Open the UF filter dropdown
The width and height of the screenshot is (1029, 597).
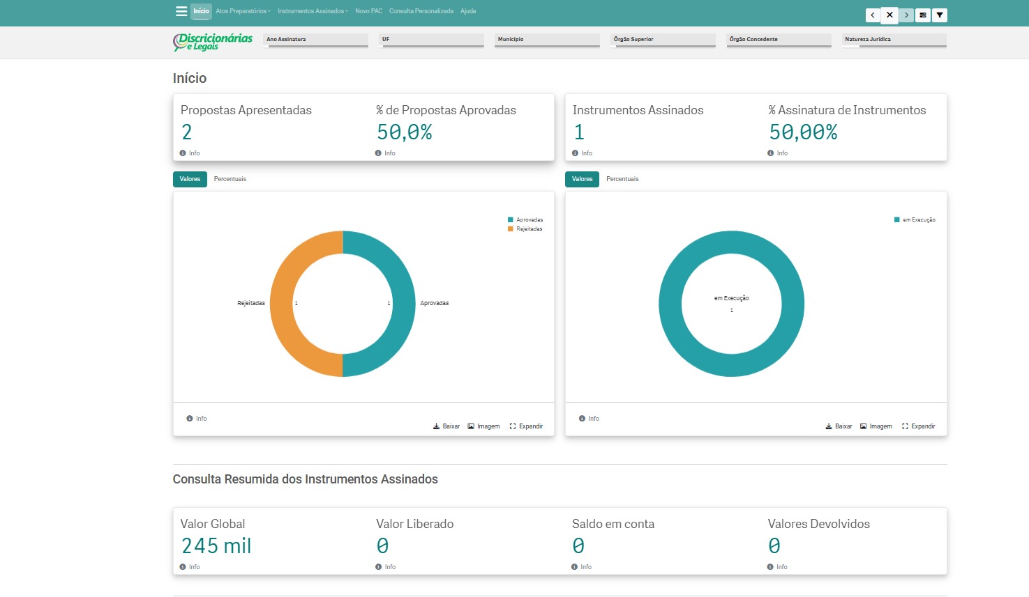pos(431,40)
